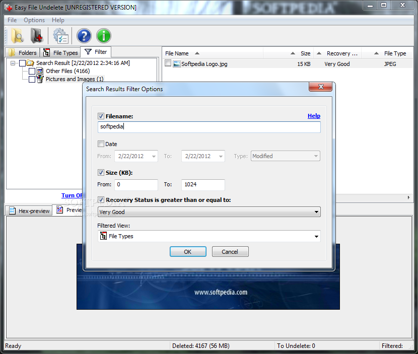Open the Options menu
This screenshot has width=418, height=354.
tap(34, 20)
